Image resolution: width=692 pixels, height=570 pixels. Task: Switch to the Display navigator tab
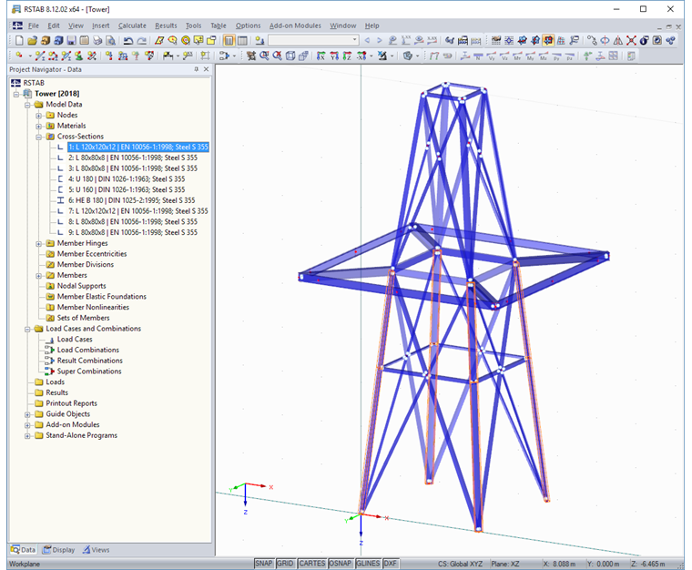(58, 550)
